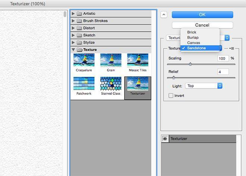This screenshot has height=176, width=246.
Task: Open the texture load options menu icon
Action: (231, 48)
